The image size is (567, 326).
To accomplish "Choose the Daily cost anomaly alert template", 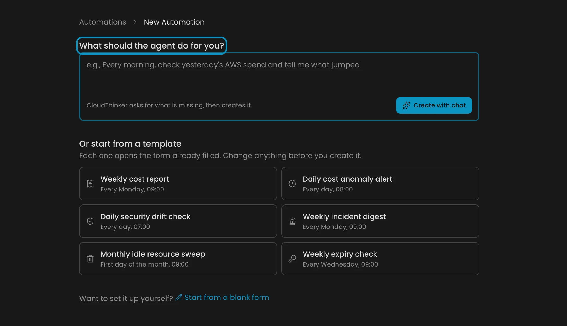I will tap(380, 184).
